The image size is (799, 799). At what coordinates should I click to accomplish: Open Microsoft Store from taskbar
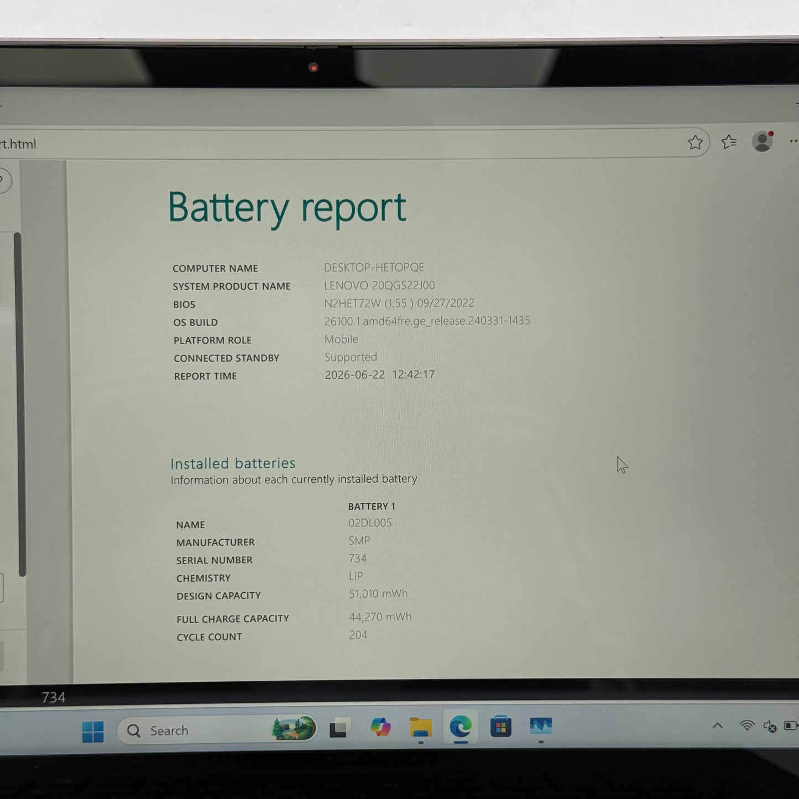point(500,727)
